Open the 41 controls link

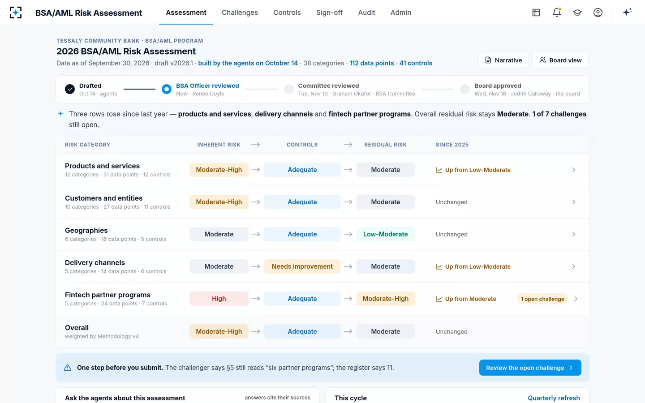coord(416,63)
